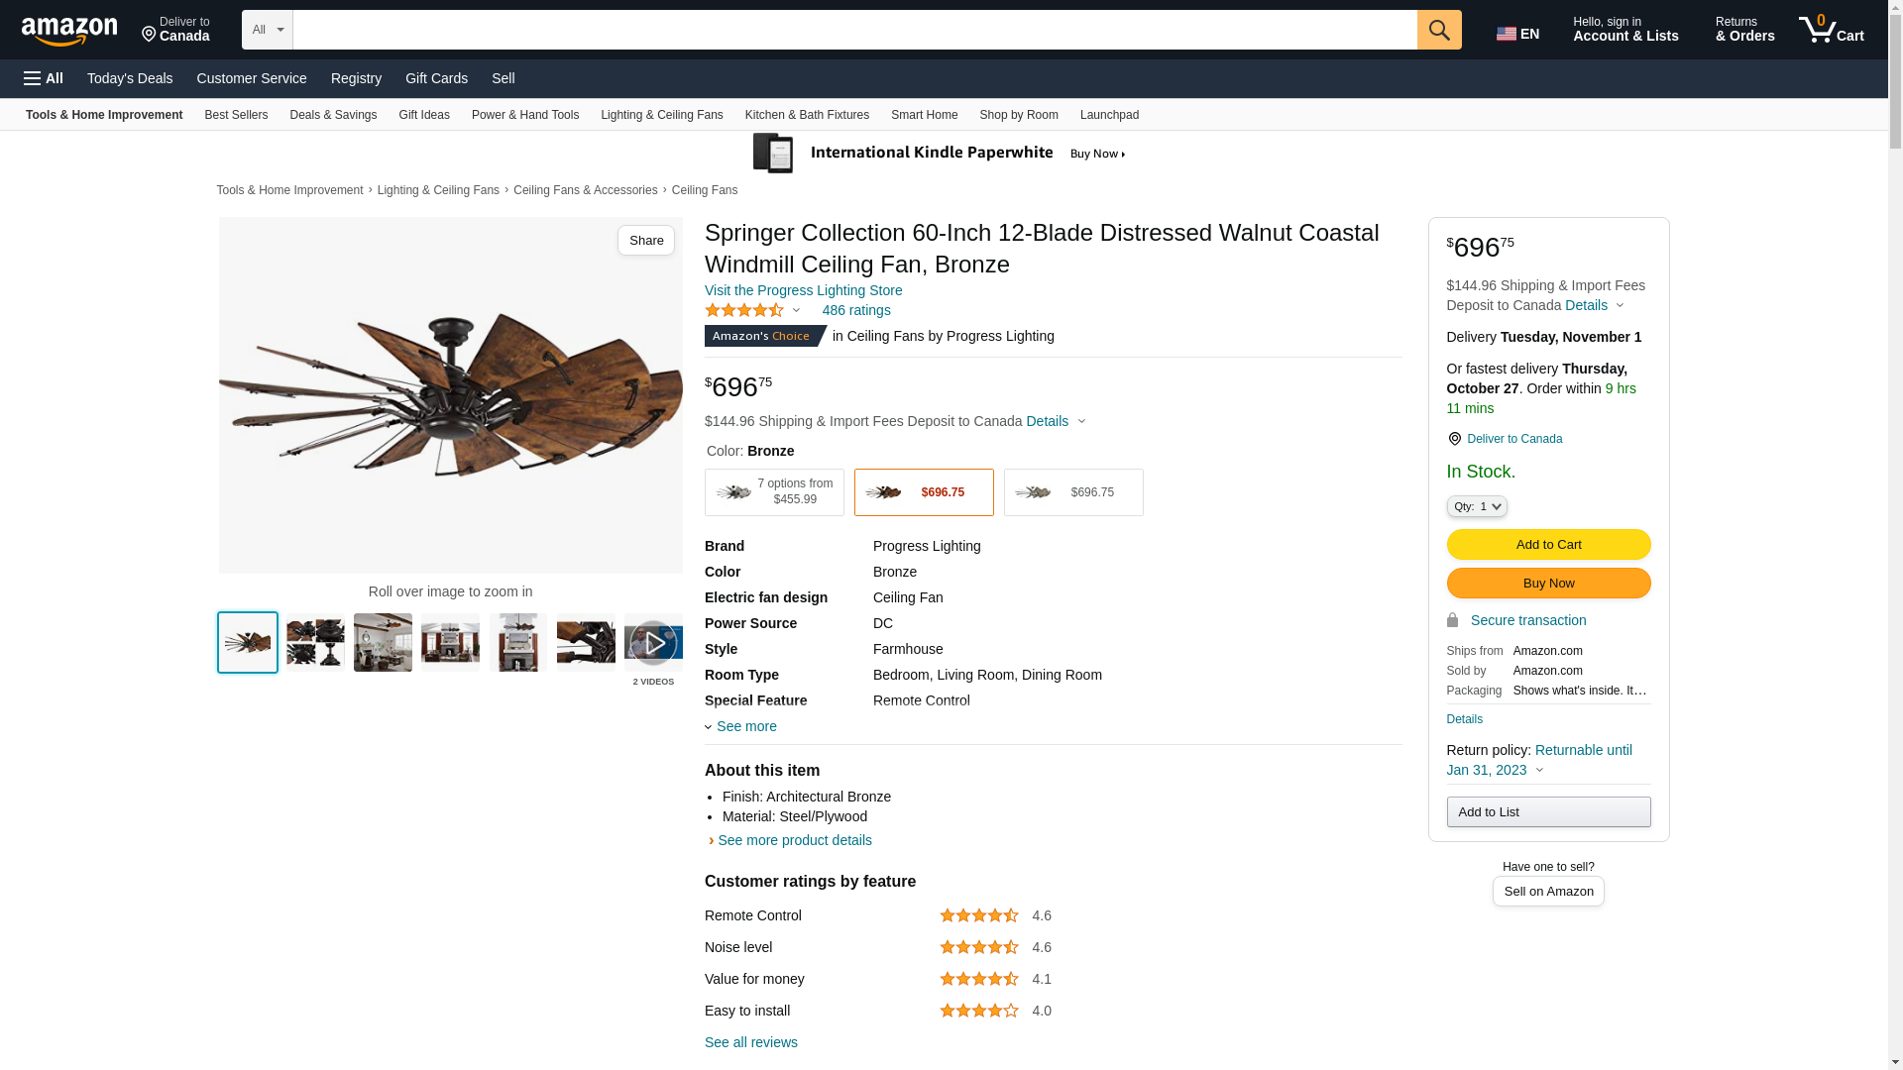Open Lighting & Ceiling Fans nav tab
Image resolution: width=1903 pixels, height=1070 pixels.
661,115
